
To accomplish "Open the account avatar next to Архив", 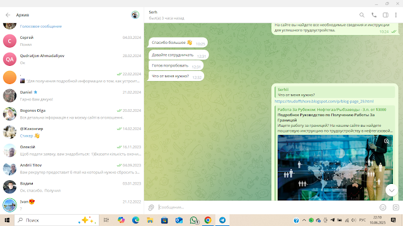I will [x=135, y=15].
